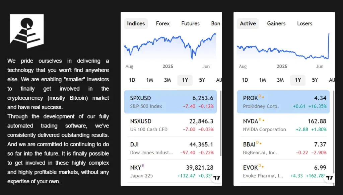Set indices chart range to 1D
The height and width of the screenshot is (195, 343).
tap(132, 80)
